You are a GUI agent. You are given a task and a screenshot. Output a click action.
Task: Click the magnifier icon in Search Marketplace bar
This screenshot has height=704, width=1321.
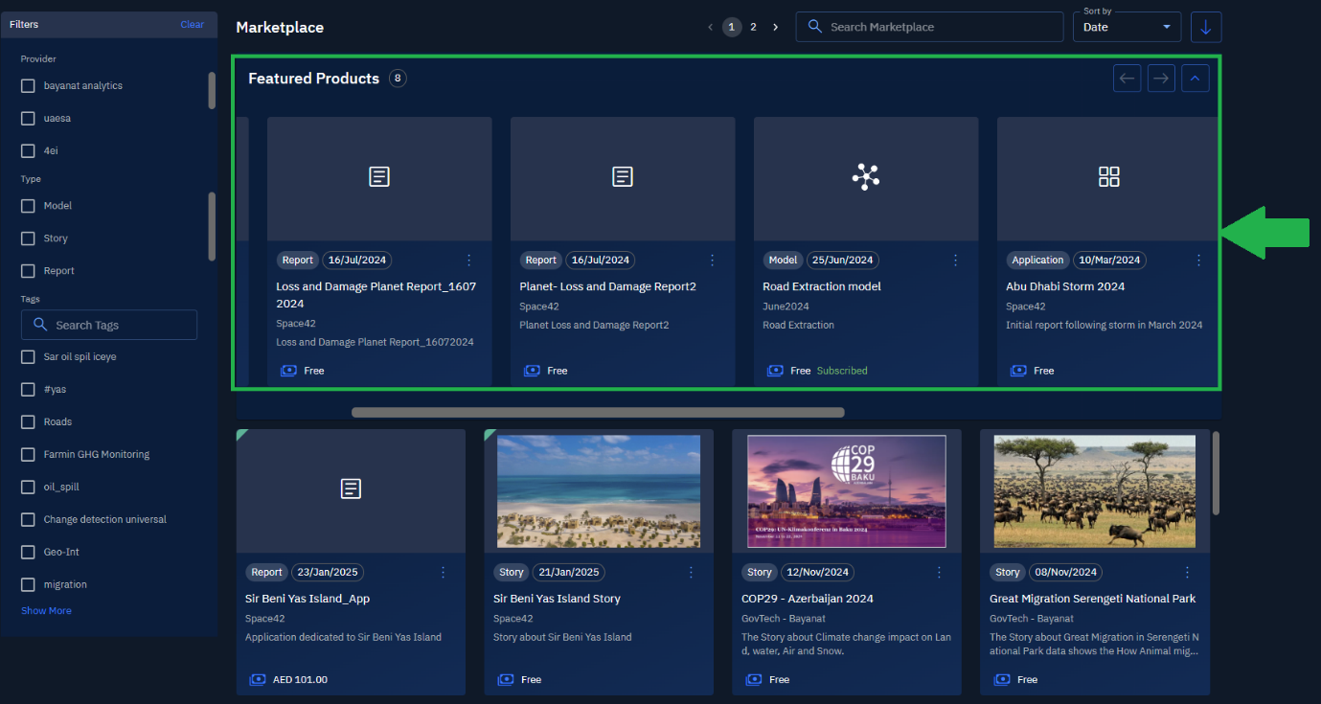coord(814,26)
